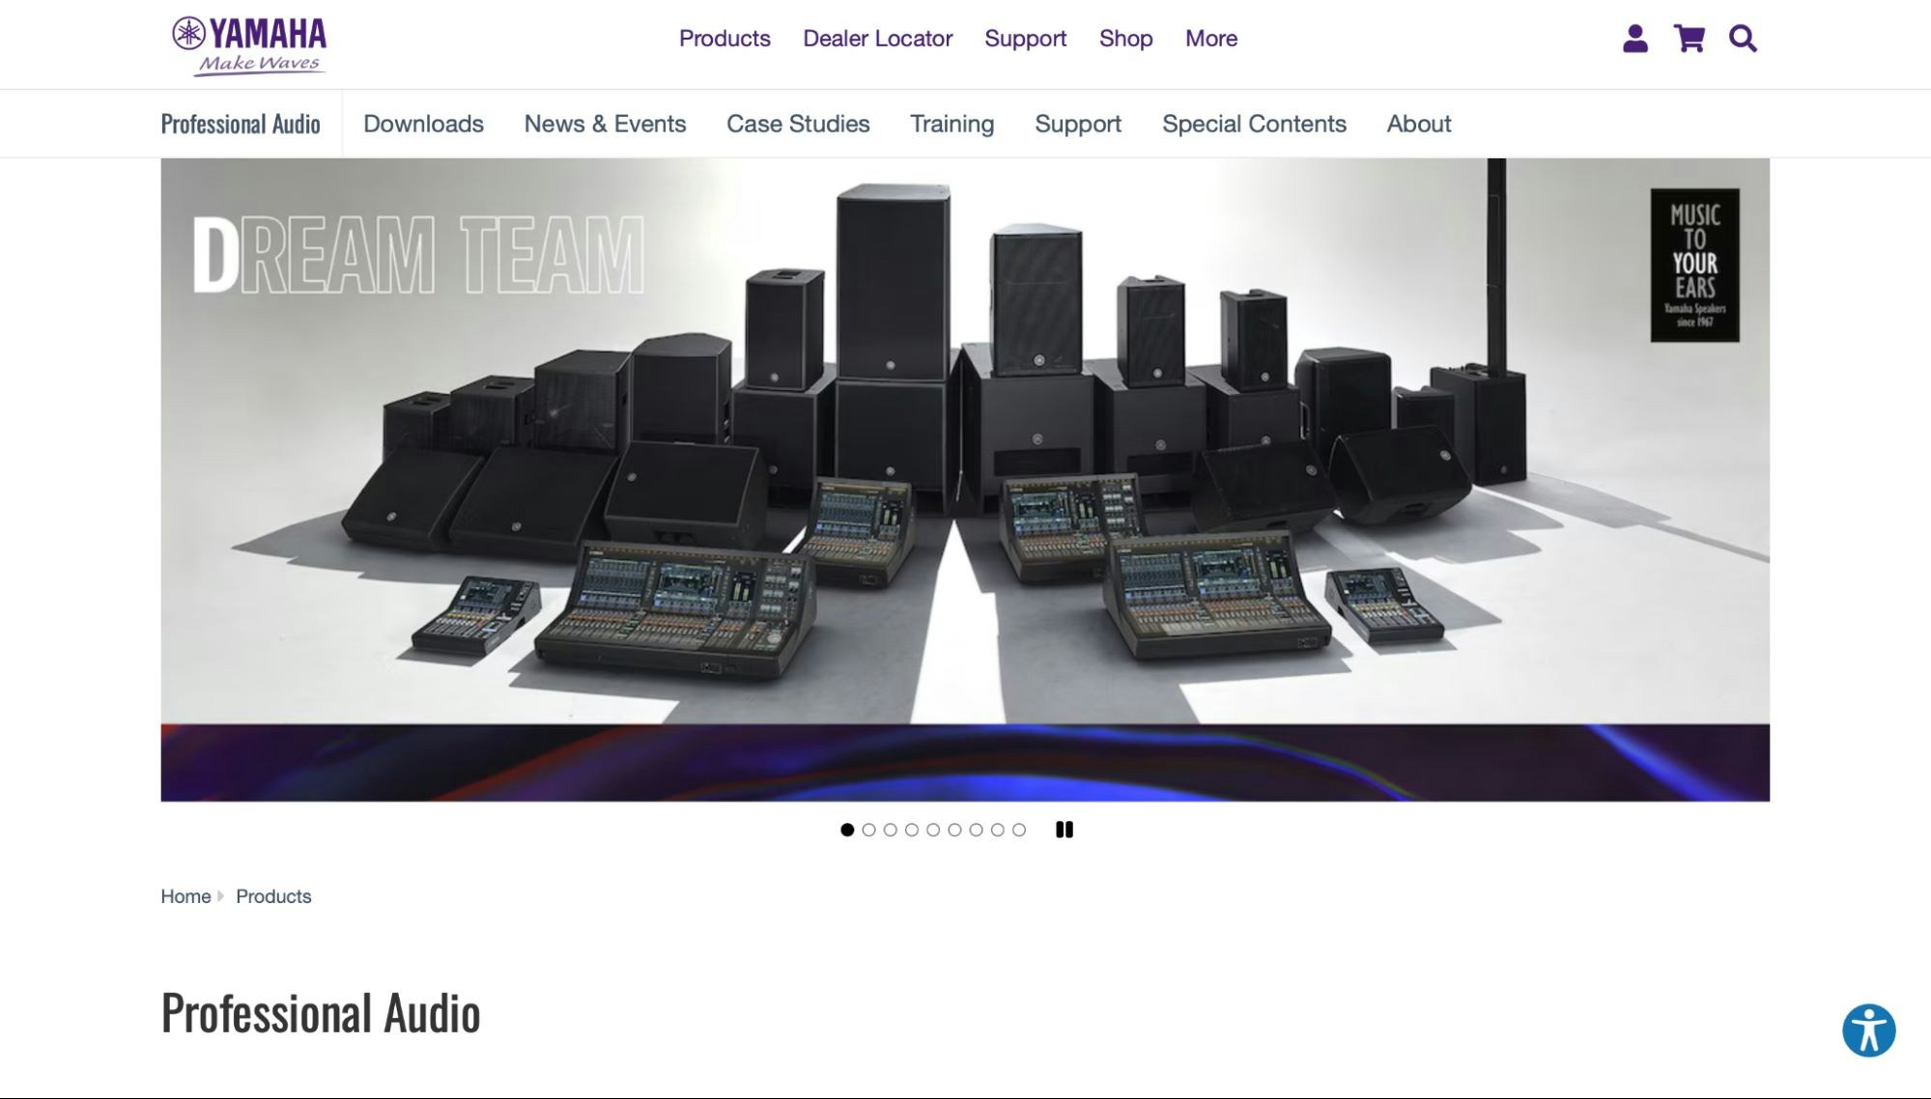1931x1099 pixels.
Task: Go to Dealer Locator
Action: 877,39
